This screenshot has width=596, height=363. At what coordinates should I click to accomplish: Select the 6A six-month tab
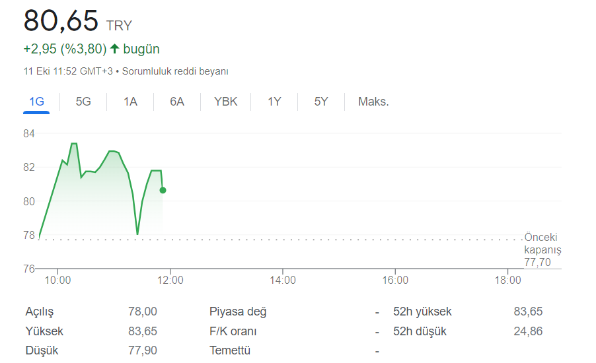click(x=176, y=102)
